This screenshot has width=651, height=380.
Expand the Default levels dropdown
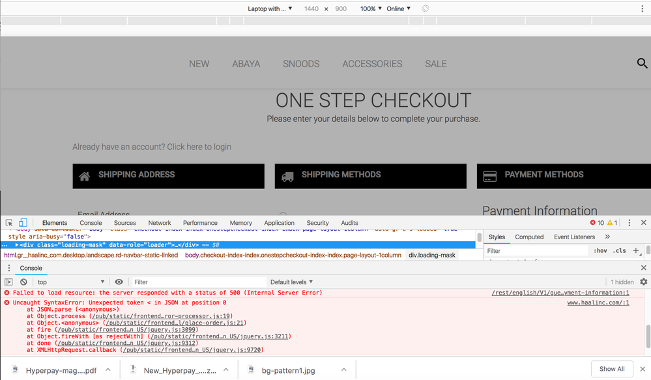[291, 282]
